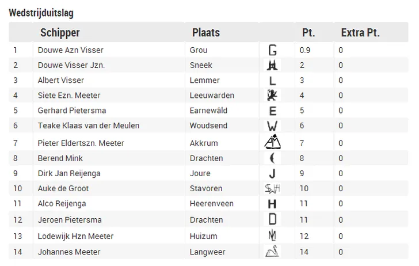This screenshot has width=419, height=266.
Task: Click the Akkrum sailboat emblem icon
Action: (273, 142)
